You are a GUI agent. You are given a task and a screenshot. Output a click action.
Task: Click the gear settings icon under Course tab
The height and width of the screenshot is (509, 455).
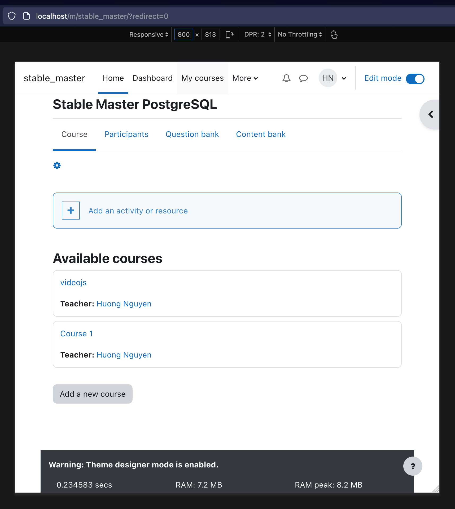click(x=57, y=166)
